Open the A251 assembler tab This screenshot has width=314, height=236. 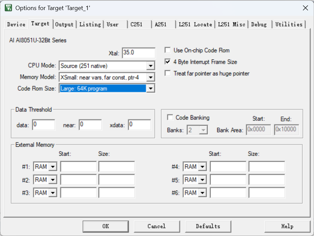(x=161, y=24)
